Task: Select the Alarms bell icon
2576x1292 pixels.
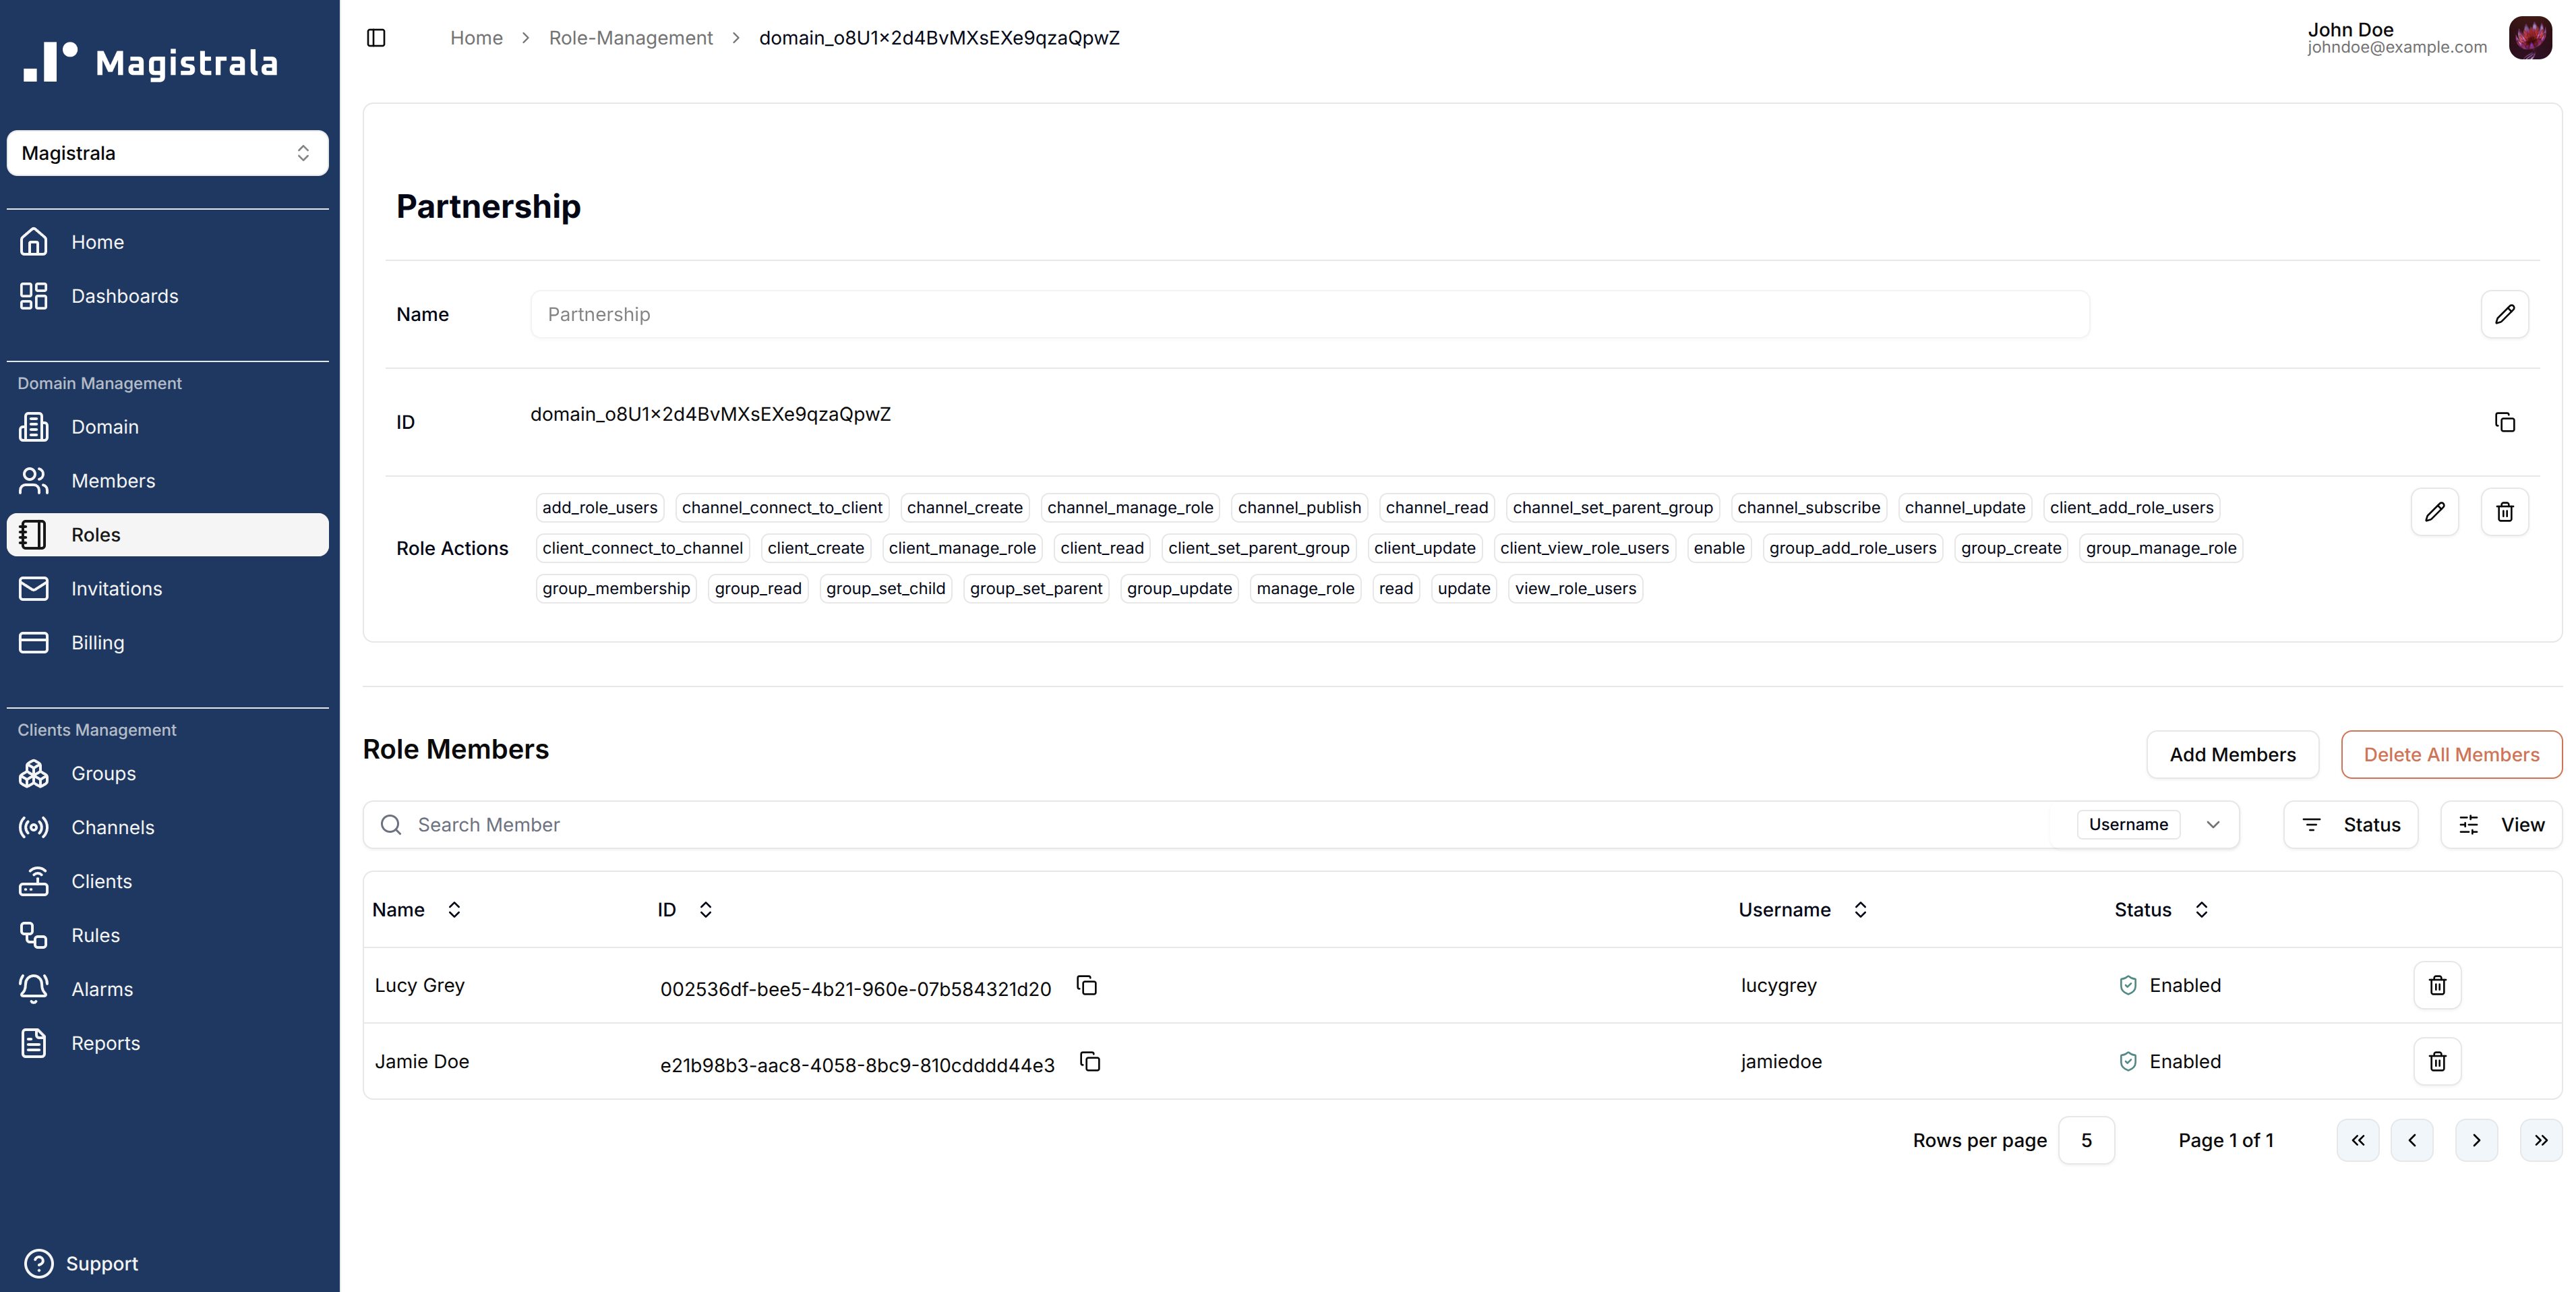Action: 34,988
